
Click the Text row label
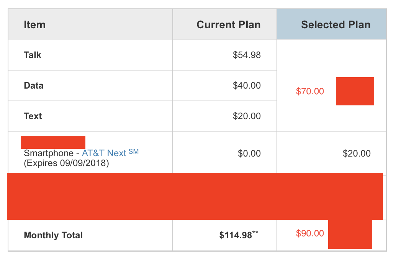pyautogui.click(x=33, y=116)
